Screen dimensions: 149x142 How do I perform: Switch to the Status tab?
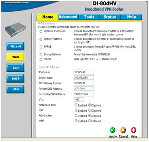tap(110, 17)
